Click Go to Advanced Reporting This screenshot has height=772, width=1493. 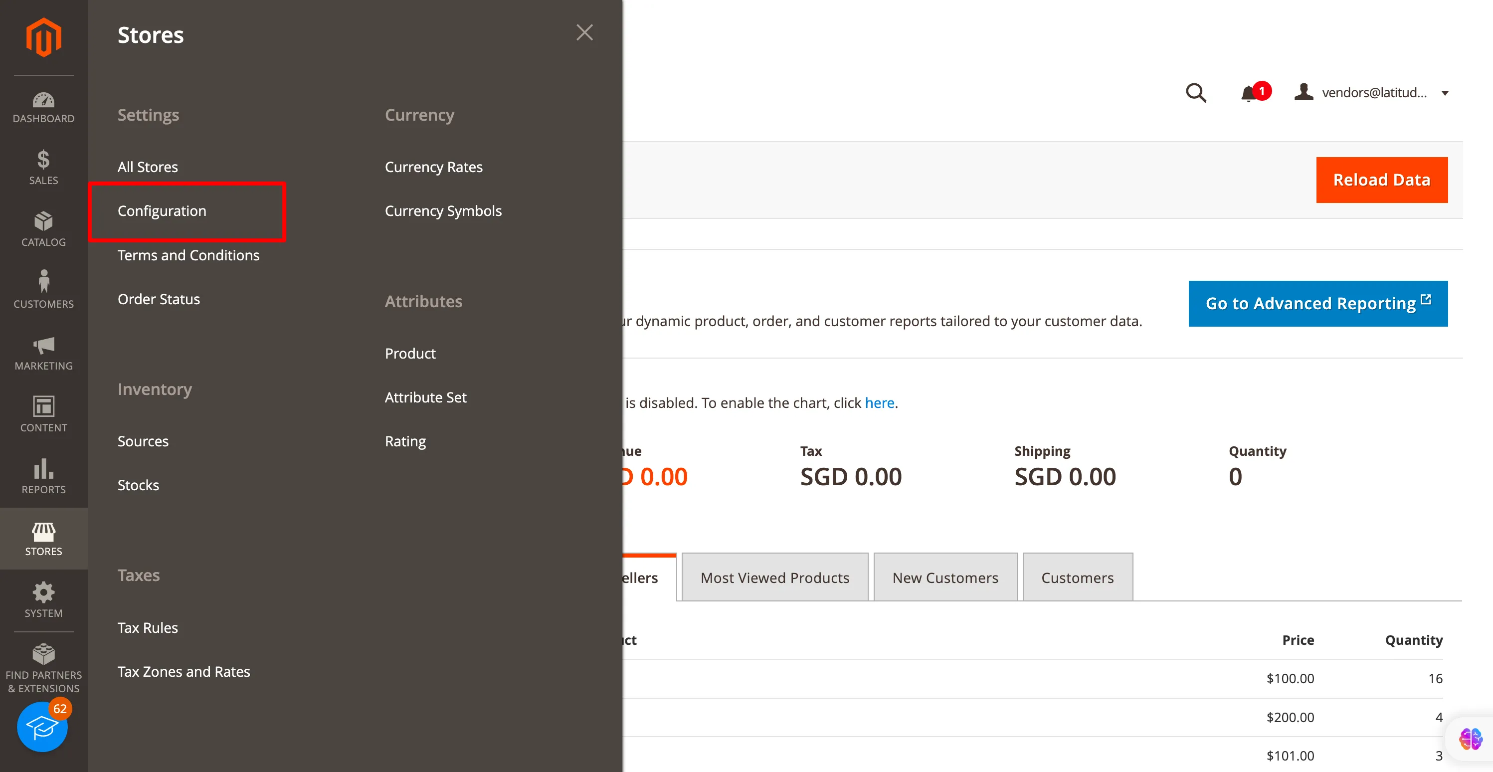tap(1318, 304)
